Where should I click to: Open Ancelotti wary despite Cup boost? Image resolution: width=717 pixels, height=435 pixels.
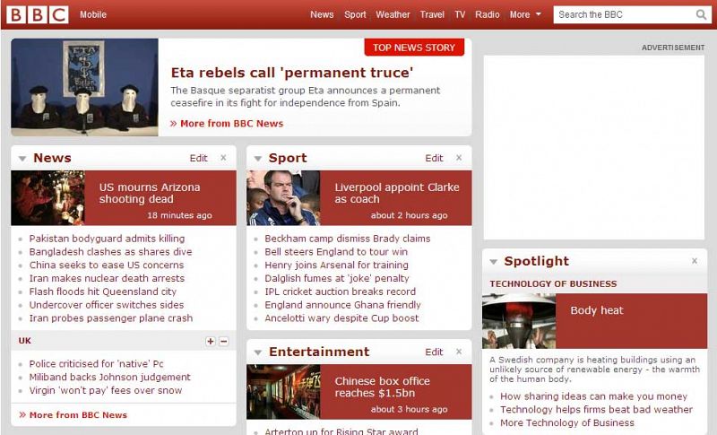(341, 318)
